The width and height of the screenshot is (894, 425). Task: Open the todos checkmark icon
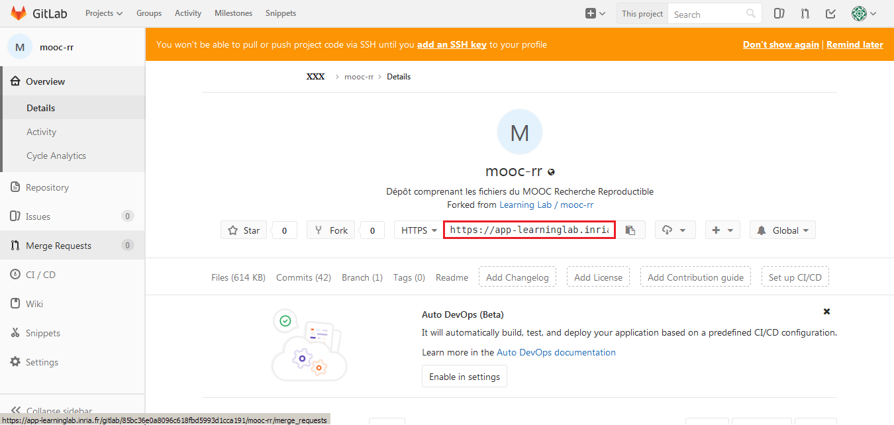point(830,13)
